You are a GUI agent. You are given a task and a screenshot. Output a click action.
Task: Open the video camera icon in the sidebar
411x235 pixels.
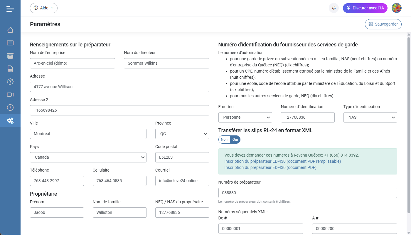click(x=10, y=95)
